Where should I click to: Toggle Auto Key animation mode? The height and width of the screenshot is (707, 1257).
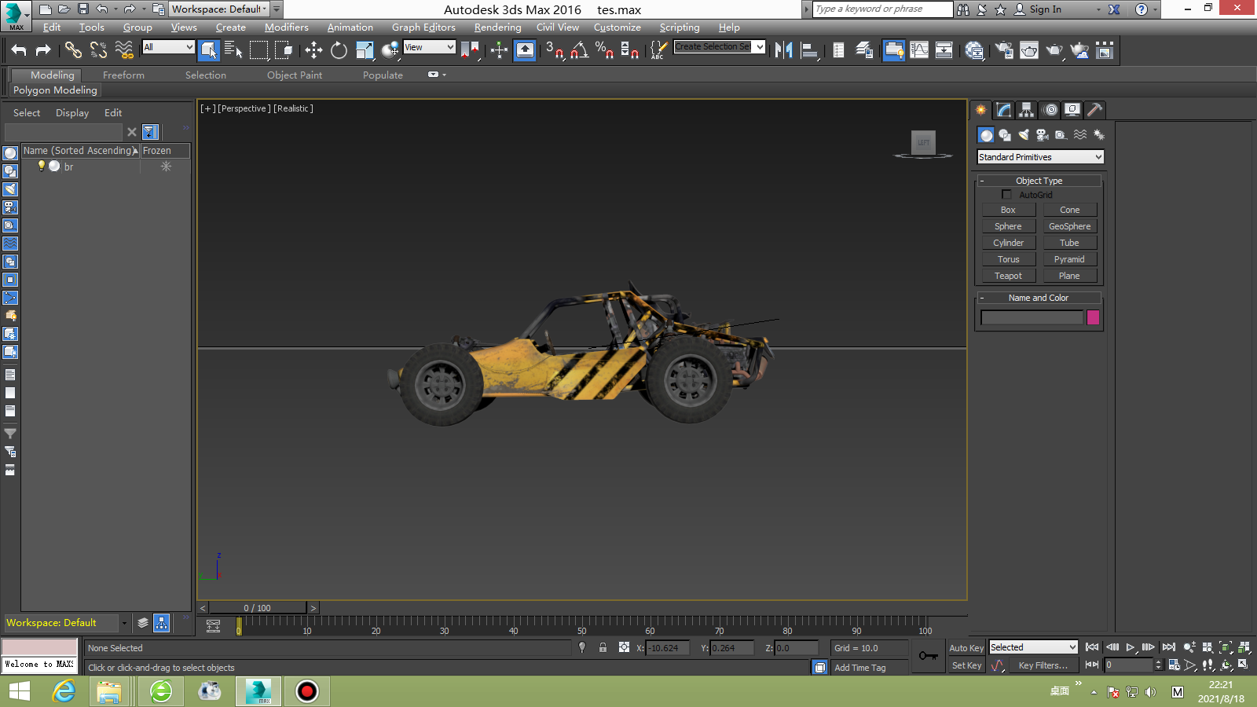(x=966, y=648)
